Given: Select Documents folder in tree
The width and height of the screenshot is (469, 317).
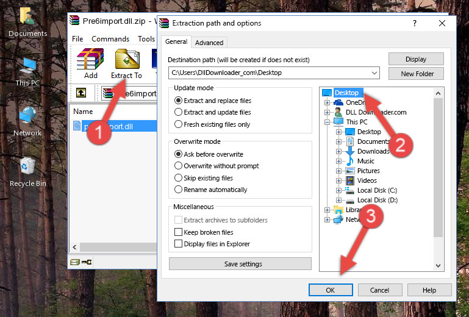Looking at the screenshot, I should pos(374,141).
